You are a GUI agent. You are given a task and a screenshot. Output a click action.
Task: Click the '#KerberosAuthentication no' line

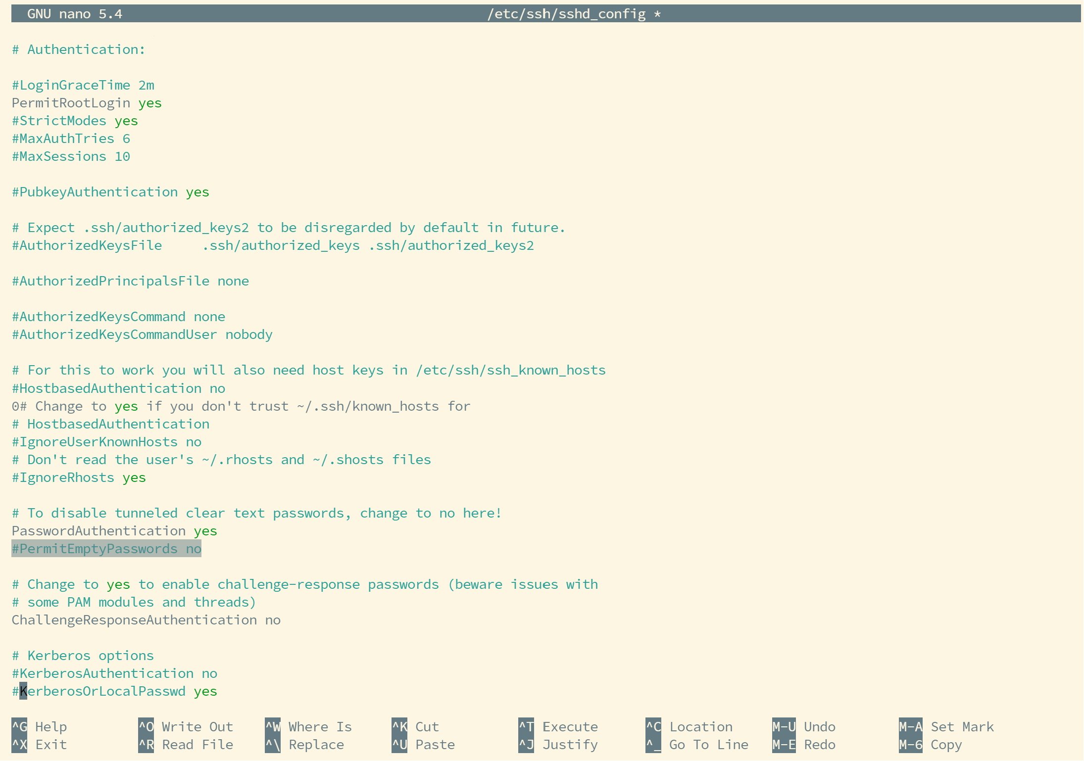115,673
